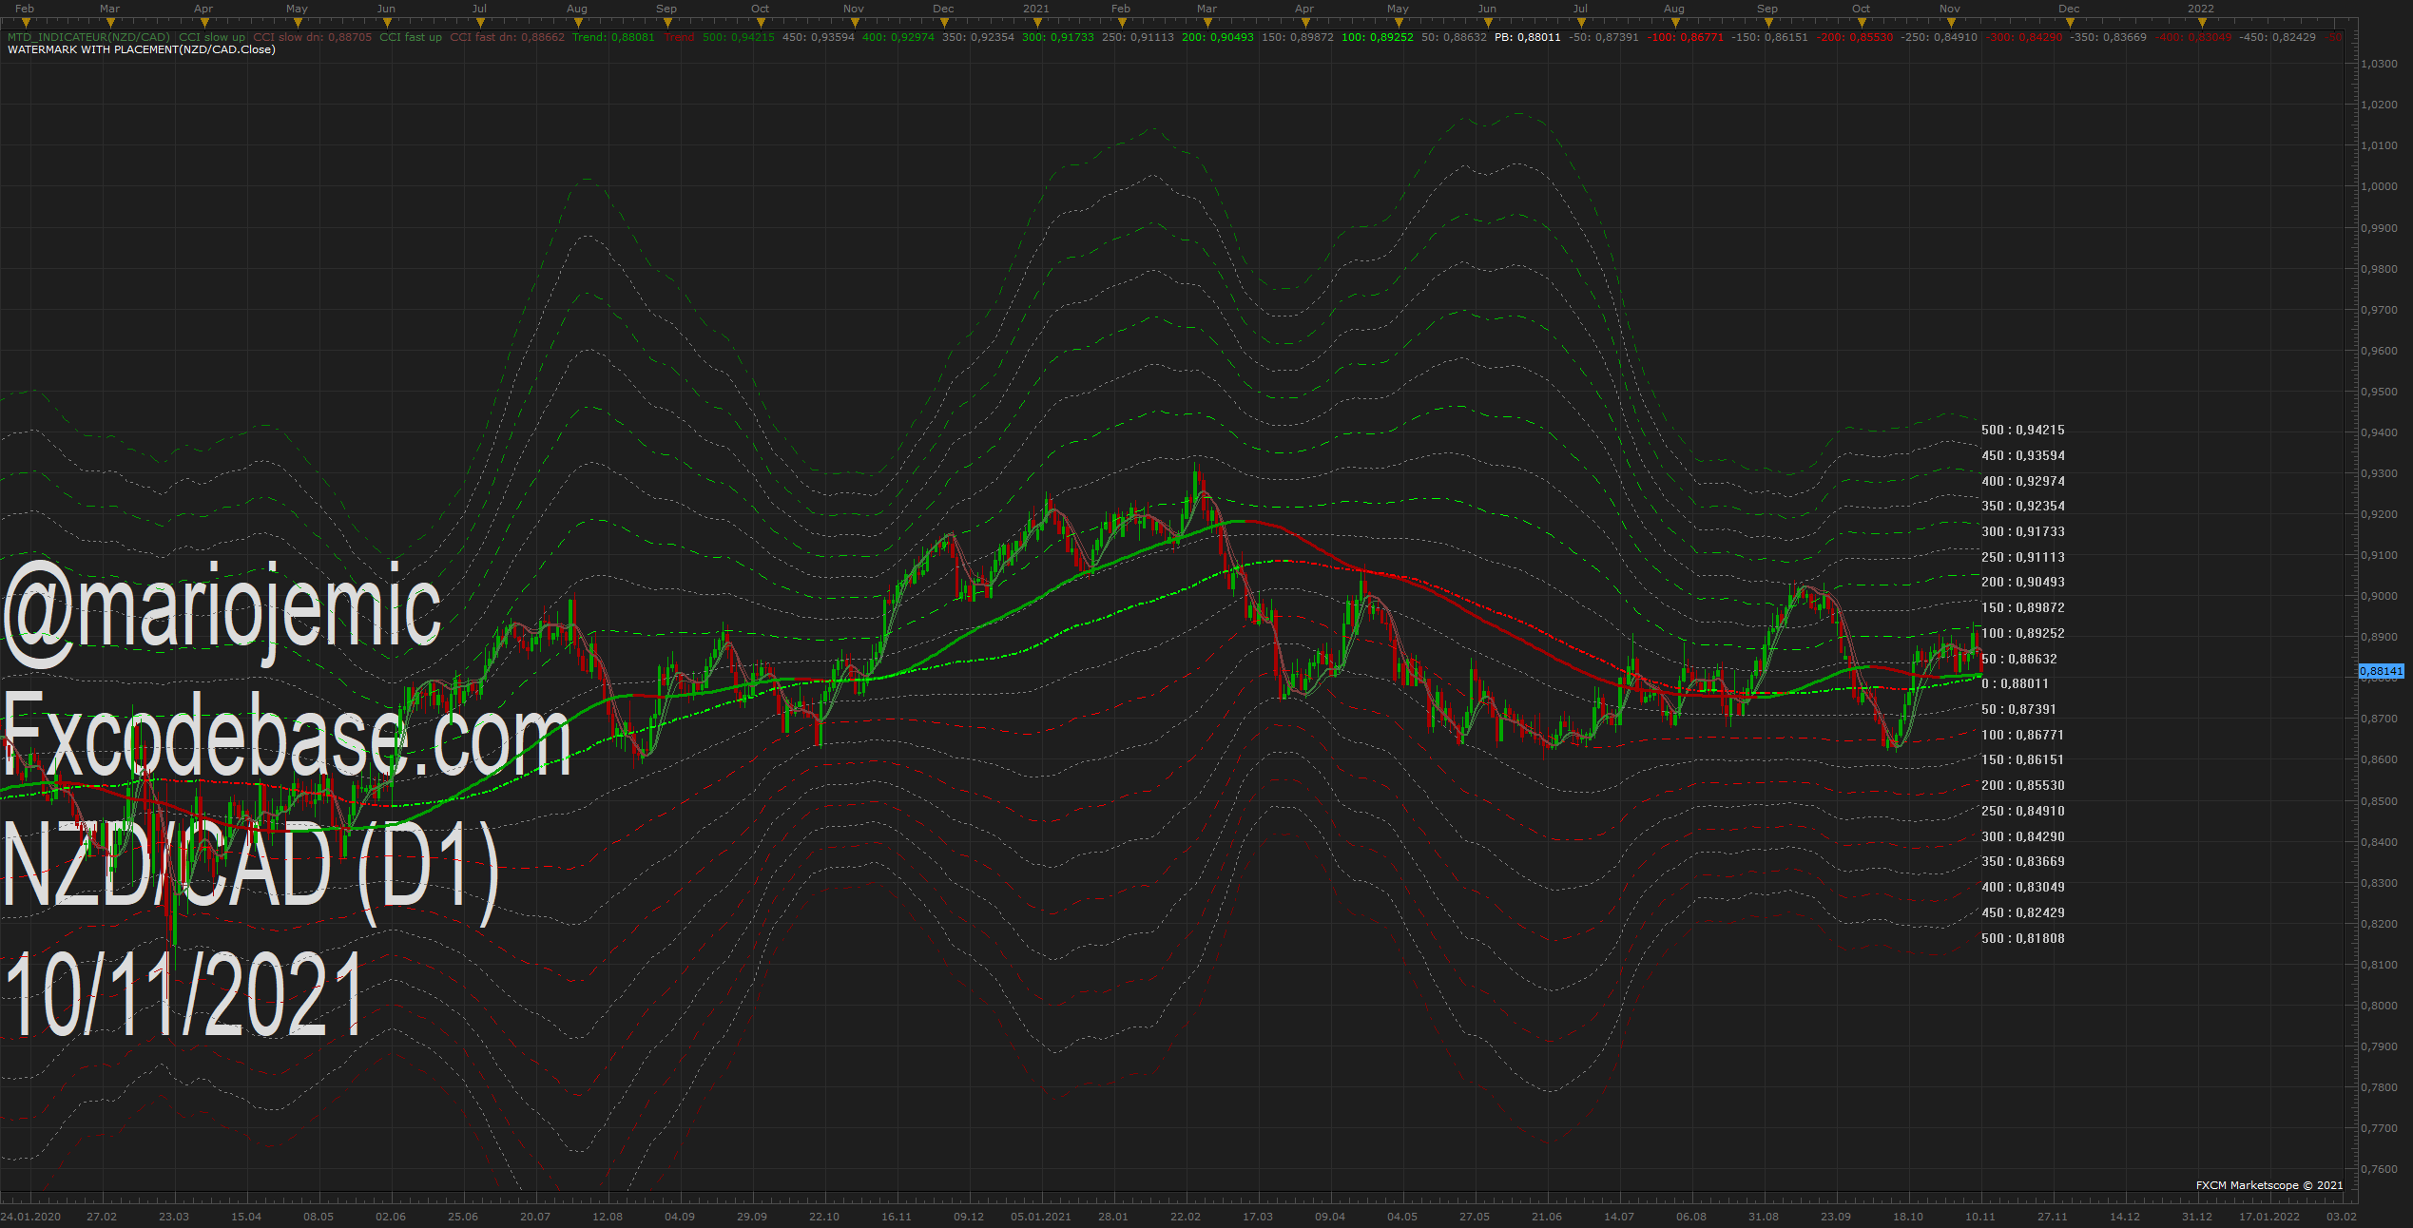Screen dimensions: 2413x1228
Task: Select the WATERMARK WITH PLACEMENT(NZD/CAD.Close) label
Action: click(142, 49)
